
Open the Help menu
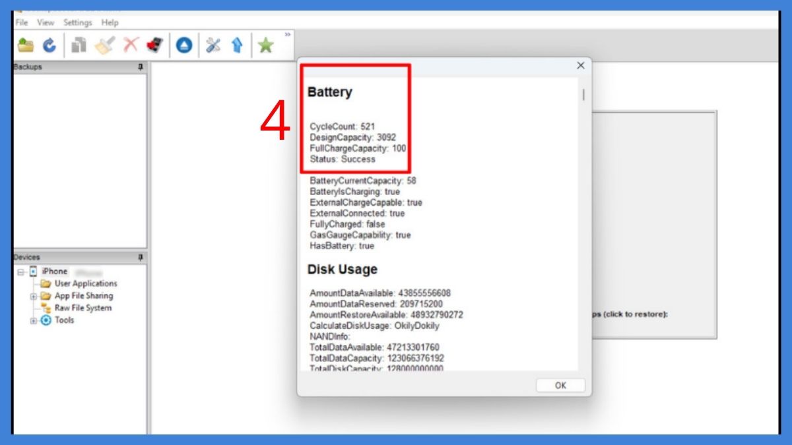(x=110, y=22)
